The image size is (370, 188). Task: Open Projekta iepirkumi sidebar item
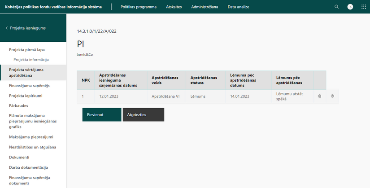26,96
